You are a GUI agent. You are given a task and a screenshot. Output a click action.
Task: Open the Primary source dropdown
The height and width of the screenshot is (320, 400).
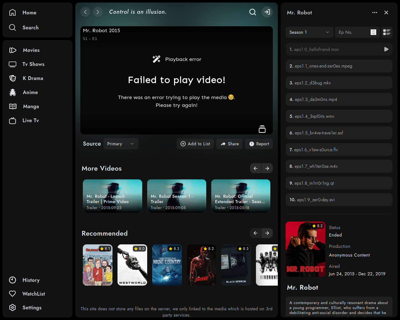click(x=121, y=144)
